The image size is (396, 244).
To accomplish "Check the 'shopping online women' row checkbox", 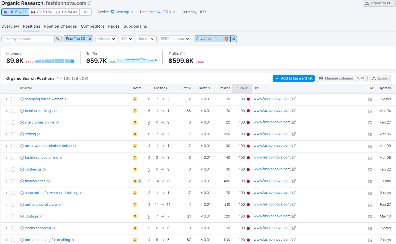I will click(x=13, y=99).
